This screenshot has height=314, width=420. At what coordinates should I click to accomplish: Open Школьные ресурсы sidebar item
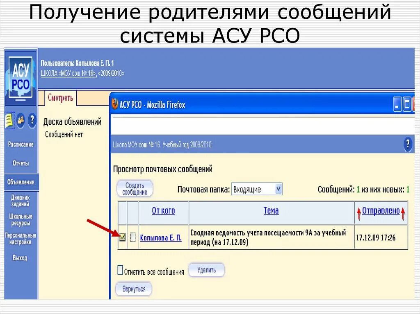pyautogui.click(x=21, y=219)
